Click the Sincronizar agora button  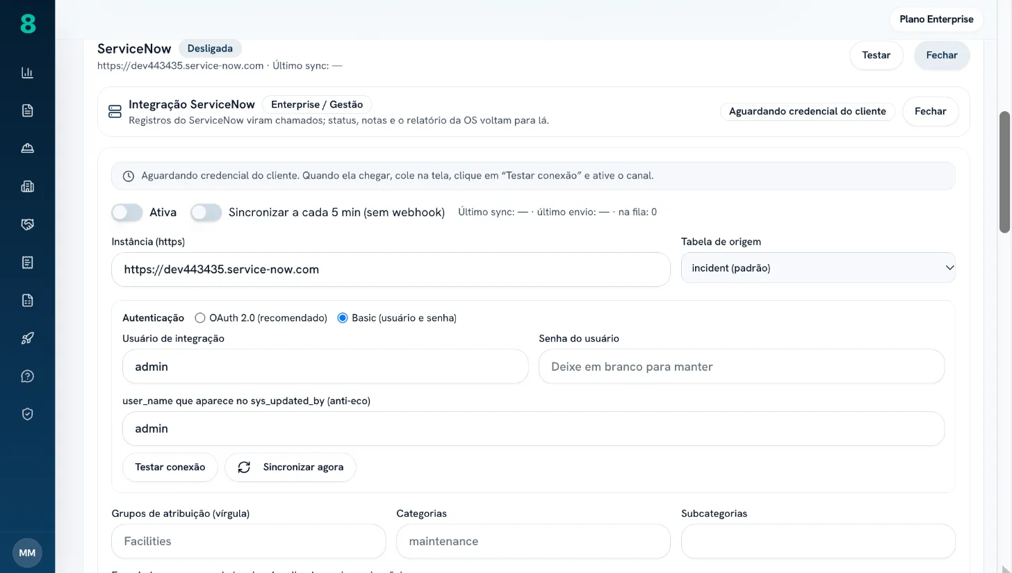[x=290, y=467]
